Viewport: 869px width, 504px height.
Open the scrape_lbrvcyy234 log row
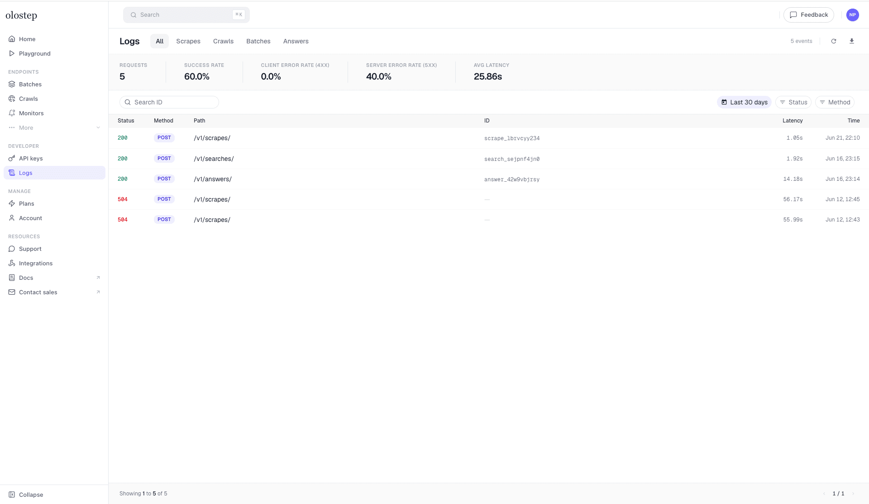tap(489, 138)
